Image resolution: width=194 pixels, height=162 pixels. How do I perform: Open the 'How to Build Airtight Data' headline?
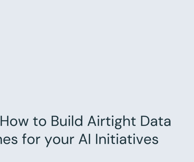86,121
